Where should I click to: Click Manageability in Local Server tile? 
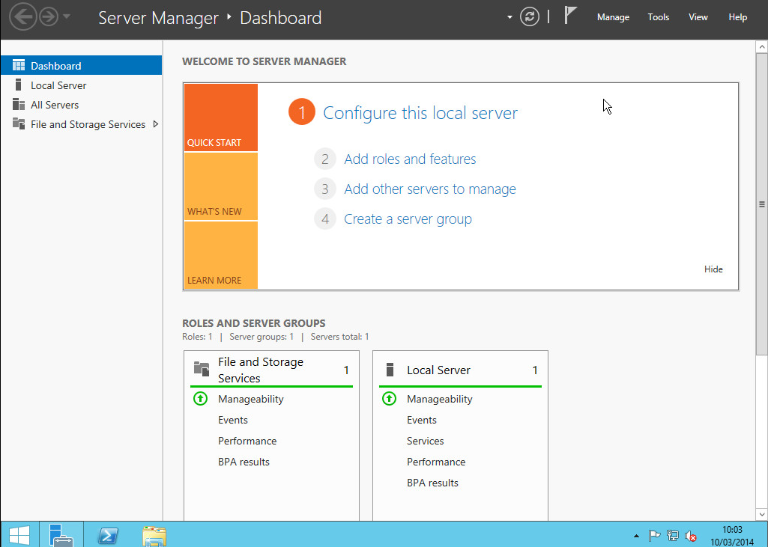[x=439, y=399]
